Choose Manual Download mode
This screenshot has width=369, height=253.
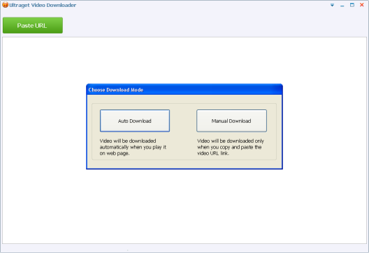coord(231,121)
